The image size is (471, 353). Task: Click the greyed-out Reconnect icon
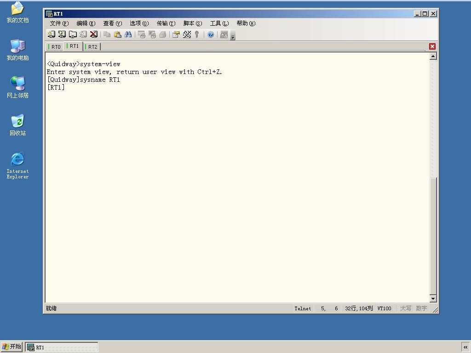[x=83, y=34]
